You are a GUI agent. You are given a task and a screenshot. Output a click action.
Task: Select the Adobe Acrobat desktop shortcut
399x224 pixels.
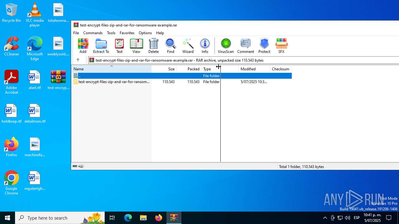pyautogui.click(x=12, y=82)
